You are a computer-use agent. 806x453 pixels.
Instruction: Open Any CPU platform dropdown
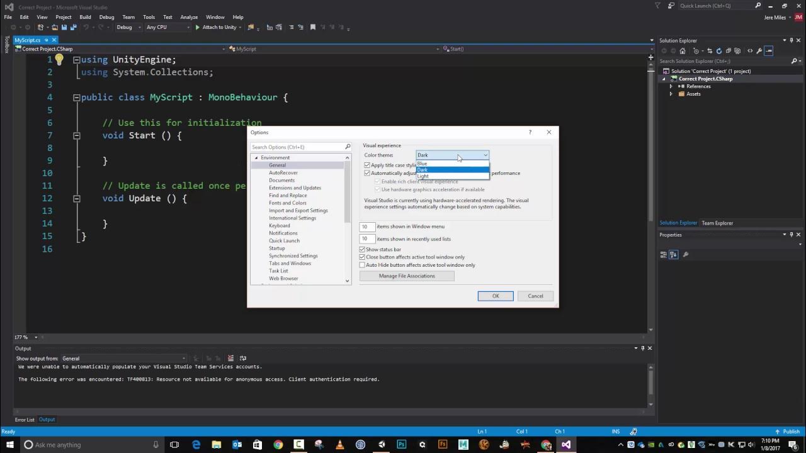[167, 28]
